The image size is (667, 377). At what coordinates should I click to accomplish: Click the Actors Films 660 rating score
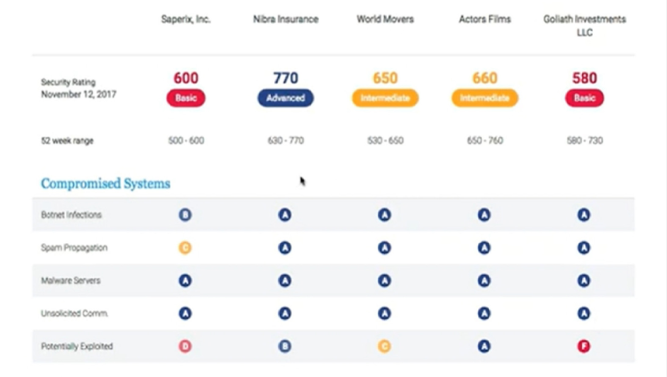click(x=484, y=78)
